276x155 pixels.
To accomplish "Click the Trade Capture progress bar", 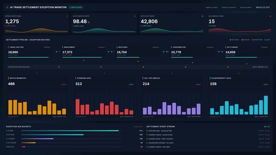I will click(29, 57).
